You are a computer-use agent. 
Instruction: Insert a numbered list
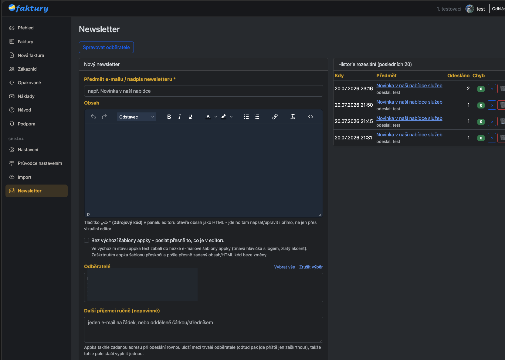click(257, 117)
